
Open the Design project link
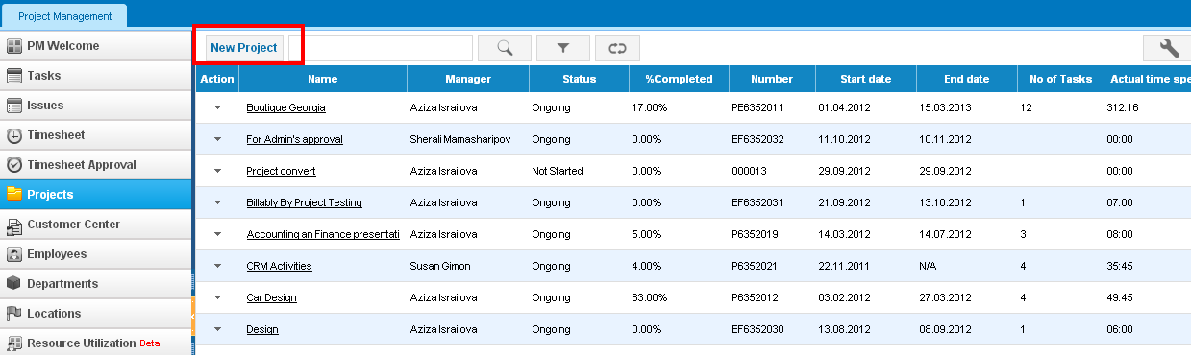pyautogui.click(x=262, y=329)
